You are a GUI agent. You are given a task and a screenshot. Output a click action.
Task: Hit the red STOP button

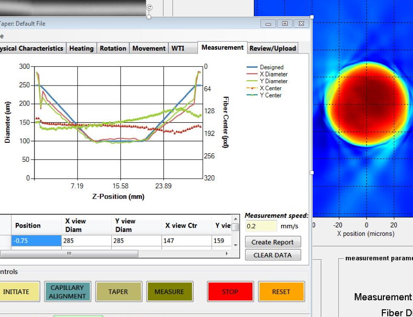coord(230,292)
